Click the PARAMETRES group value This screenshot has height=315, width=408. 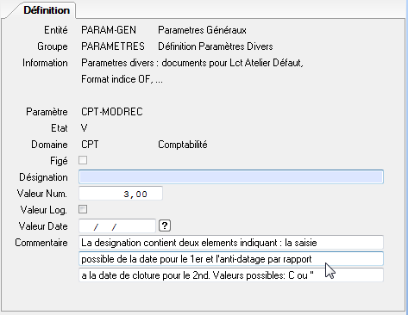click(113, 46)
